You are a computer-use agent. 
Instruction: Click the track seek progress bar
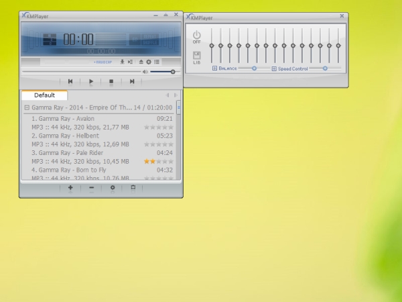coord(82,72)
